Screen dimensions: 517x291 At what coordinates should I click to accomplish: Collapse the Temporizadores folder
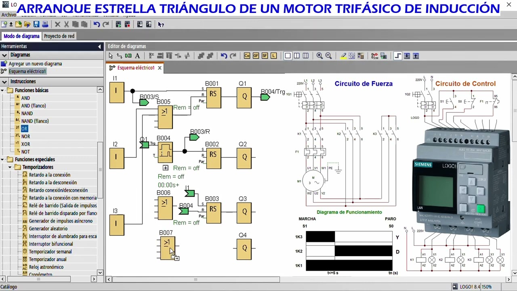pos(10,167)
